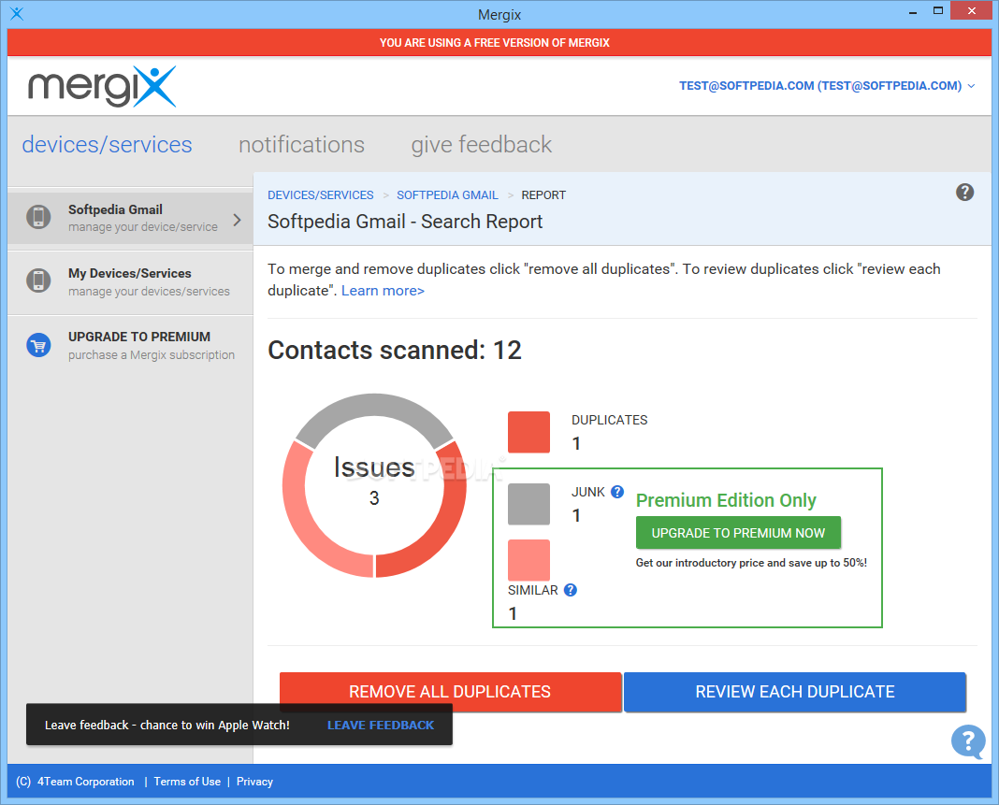Viewport: 999px width, 805px height.
Task: Click the 'Contacts scanned: 12' text
Action: coord(395,350)
